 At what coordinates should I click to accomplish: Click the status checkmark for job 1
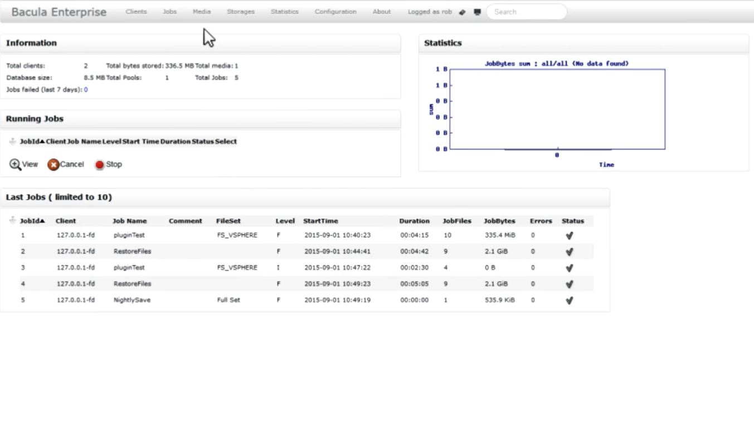pos(569,236)
